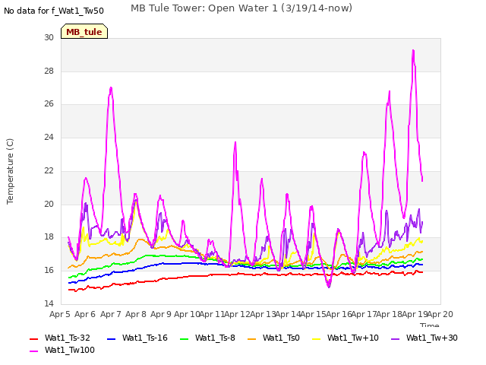Screen dimensions: 486x365
Task: Click the magenta Wat1_Tw100 legend swatch
Action: pos(34,351)
